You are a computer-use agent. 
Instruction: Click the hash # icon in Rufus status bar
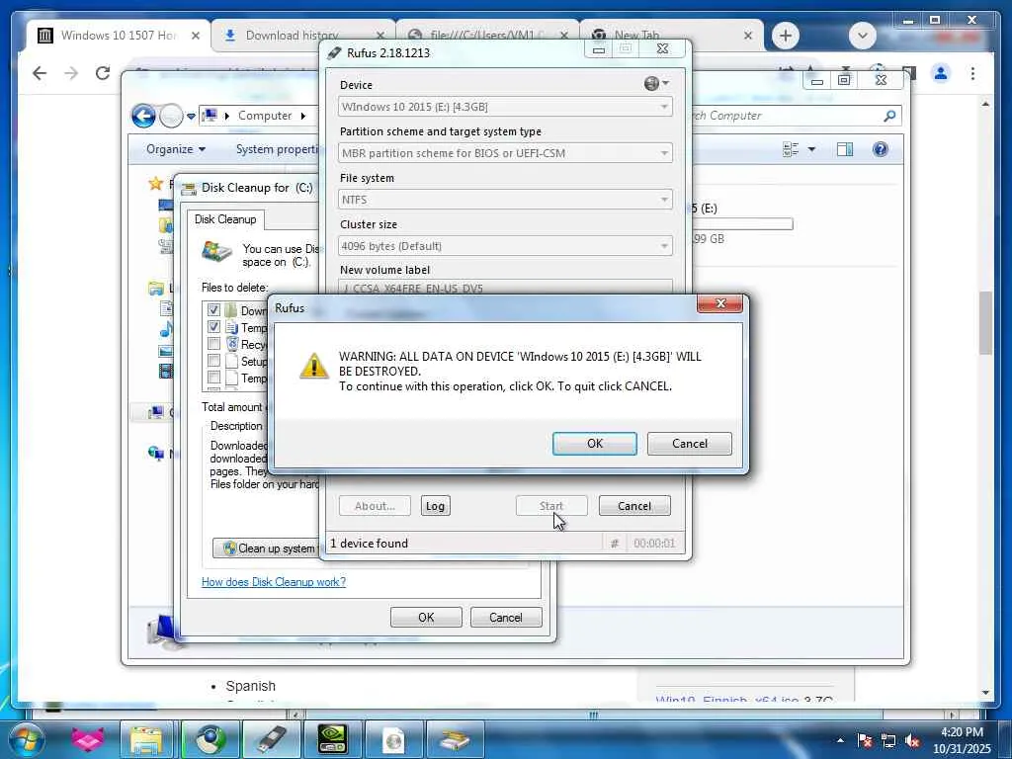[x=615, y=544]
